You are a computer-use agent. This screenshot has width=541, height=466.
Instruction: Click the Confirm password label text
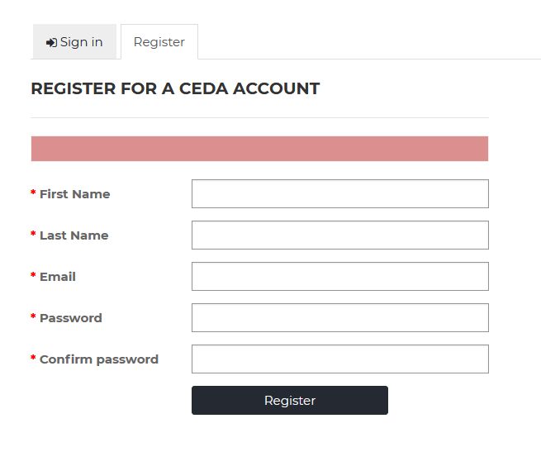tap(99, 359)
